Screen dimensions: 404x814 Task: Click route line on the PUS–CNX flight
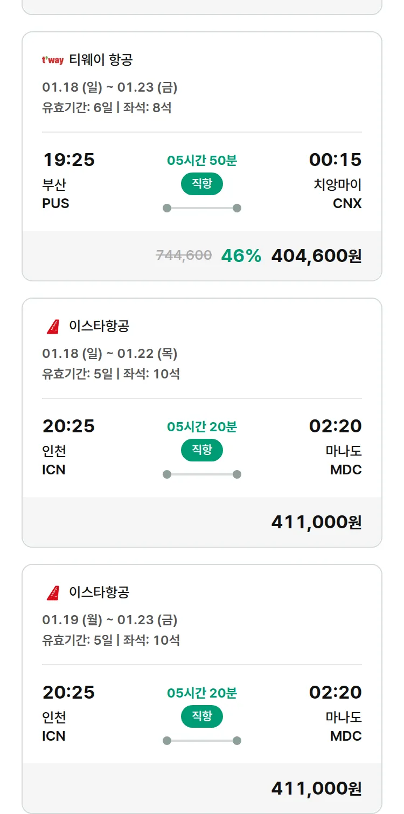click(202, 208)
